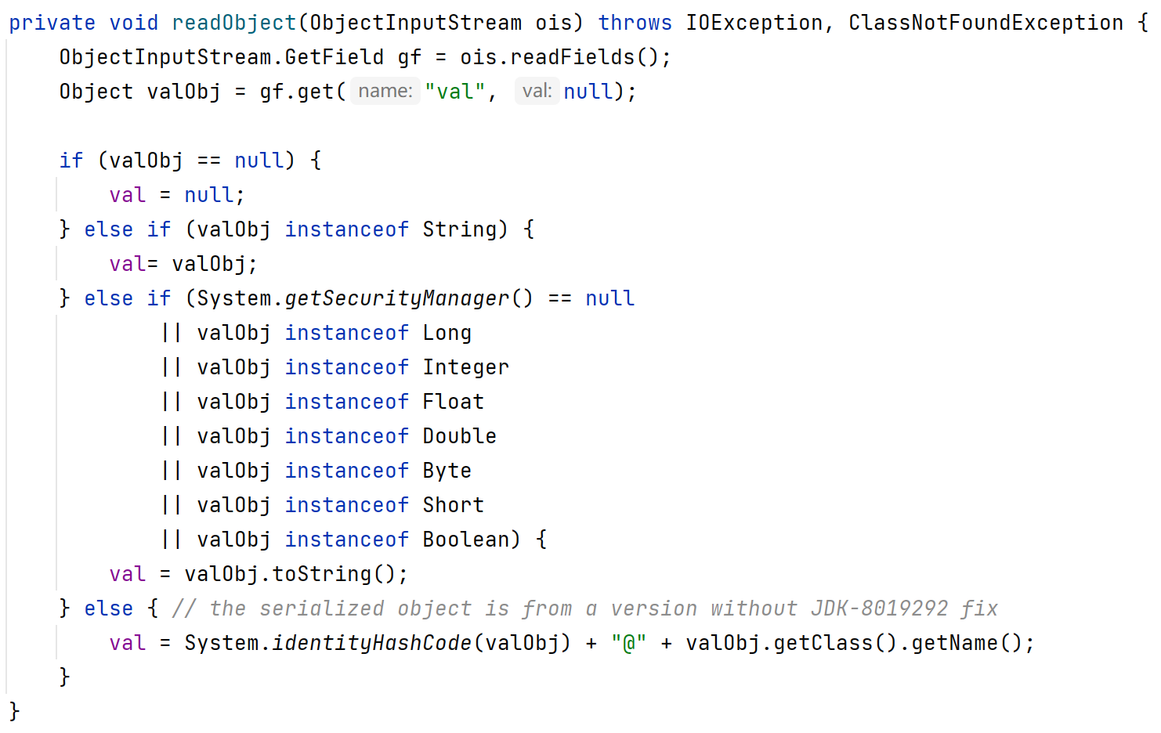Click the ClassNotFoundException type in throws clause
The height and width of the screenshot is (733, 1161).
[x=986, y=23]
